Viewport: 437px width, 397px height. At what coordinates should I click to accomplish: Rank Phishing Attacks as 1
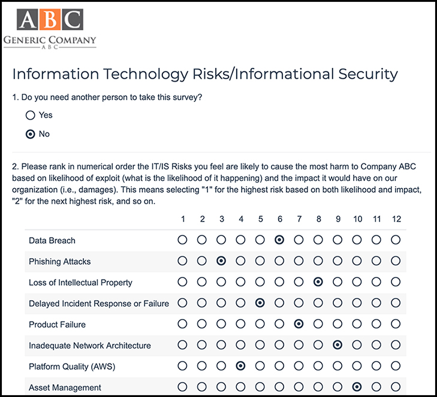(182, 261)
